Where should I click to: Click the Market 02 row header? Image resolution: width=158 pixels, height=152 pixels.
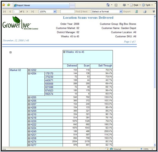point(18,108)
